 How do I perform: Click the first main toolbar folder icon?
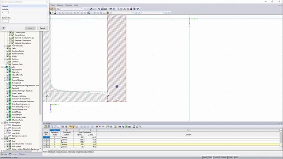[x=51, y=9]
